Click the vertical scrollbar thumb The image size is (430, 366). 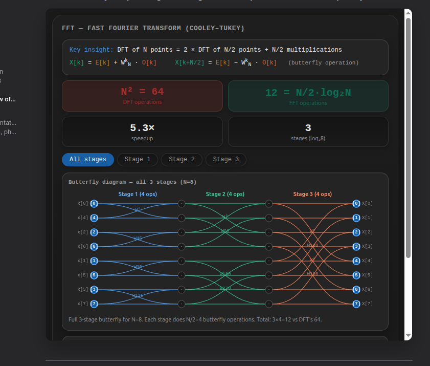tap(408, 138)
